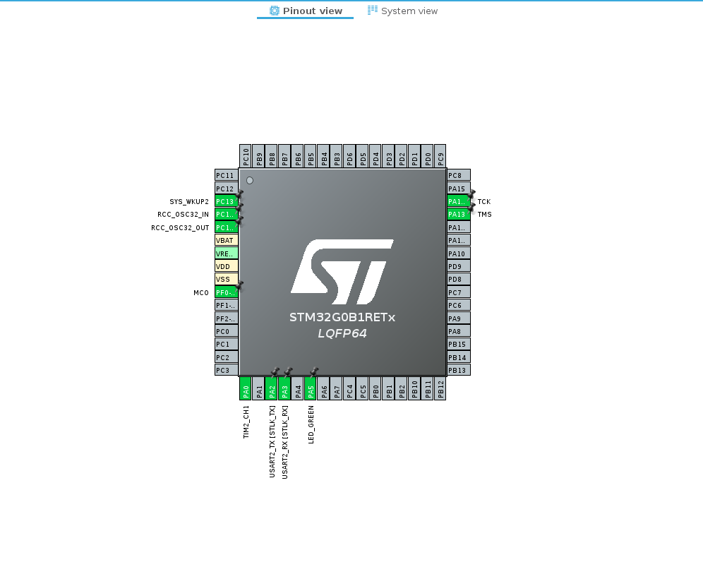Click pin PD6
The width and height of the screenshot is (703, 567).
click(x=349, y=156)
